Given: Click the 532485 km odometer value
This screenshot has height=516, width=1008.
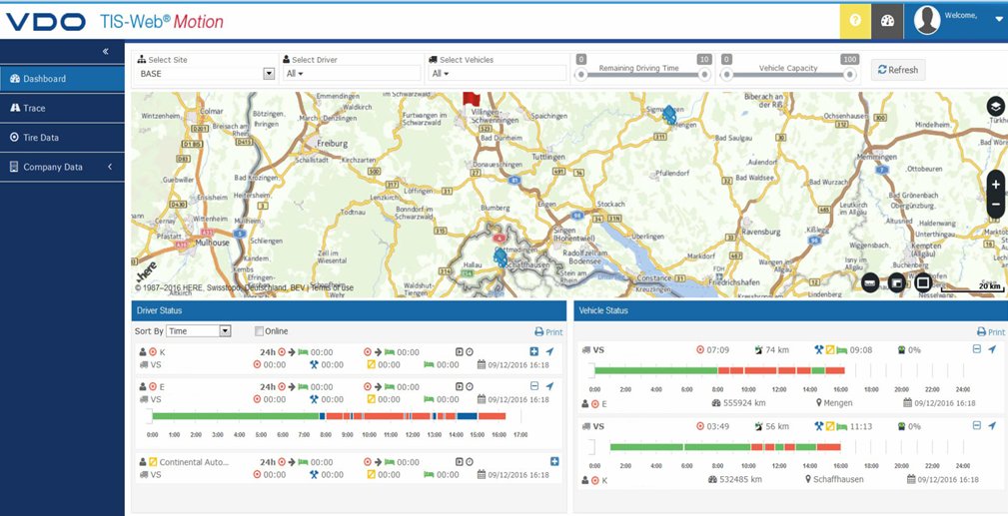Looking at the screenshot, I should 742,479.
